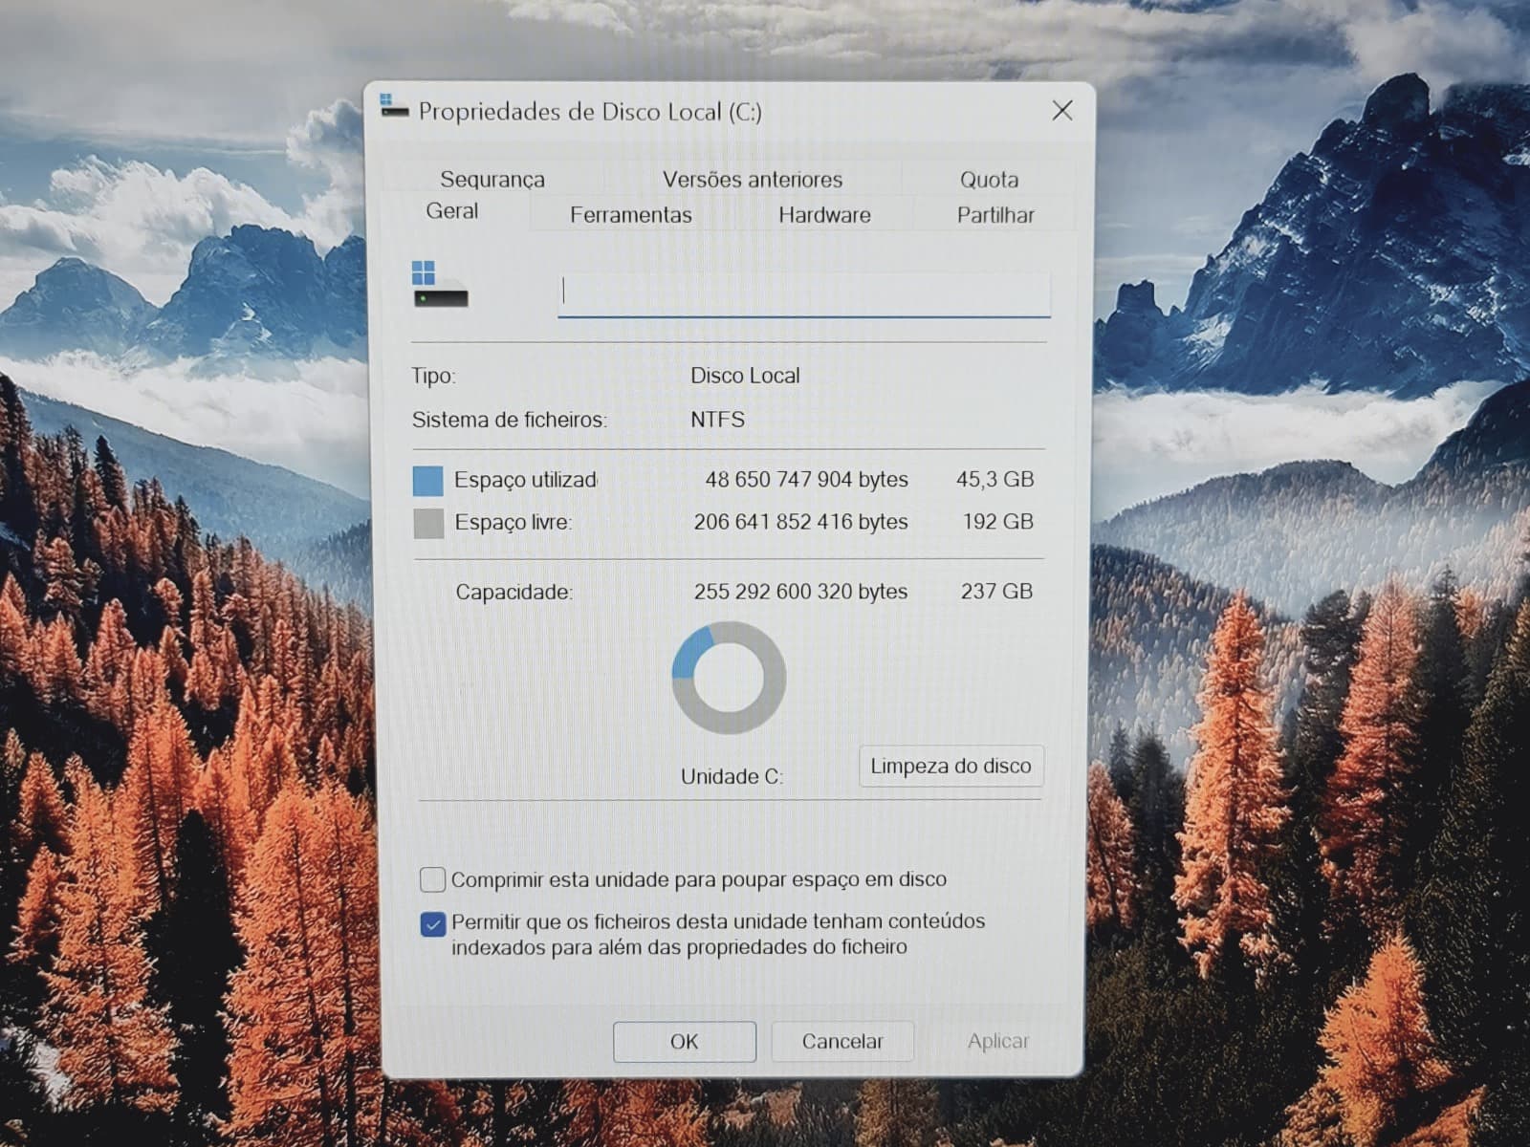The height and width of the screenshot is (1147, 1530).
Task: Switch to the Ferramentas tab
Action: pos(631,215)
